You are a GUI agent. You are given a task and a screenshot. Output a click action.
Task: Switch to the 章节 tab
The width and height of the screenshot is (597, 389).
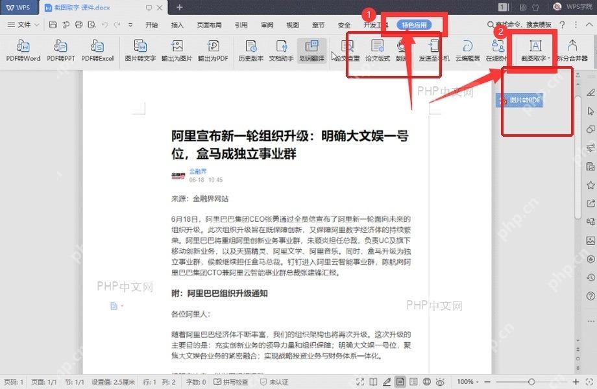click(x=319, y=25)
